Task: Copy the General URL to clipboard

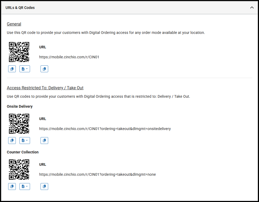Action: 44,69
